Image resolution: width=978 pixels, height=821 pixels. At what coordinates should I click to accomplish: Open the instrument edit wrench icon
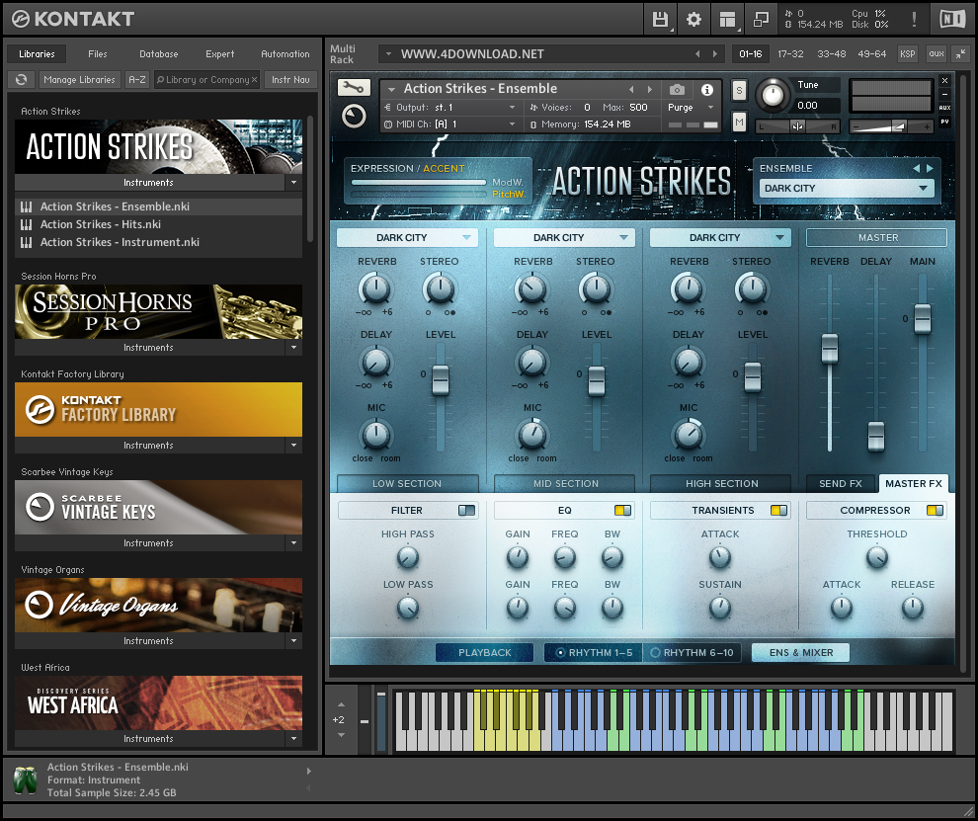click(353, 88)
